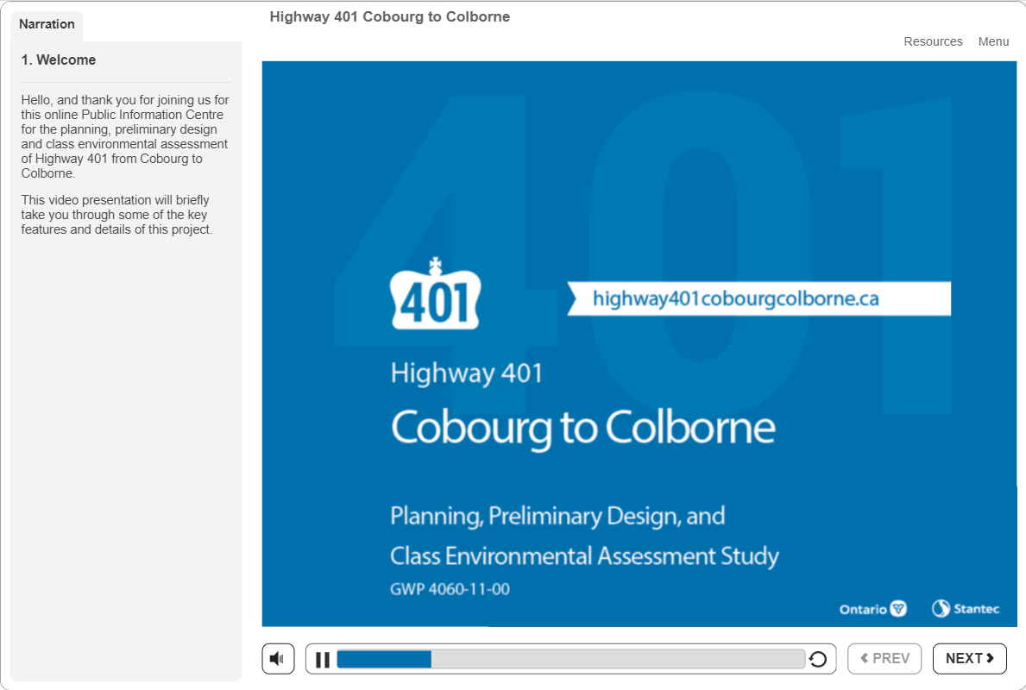
Task: Click the Ontario logo on the slide
Action: tap(872, 609)
